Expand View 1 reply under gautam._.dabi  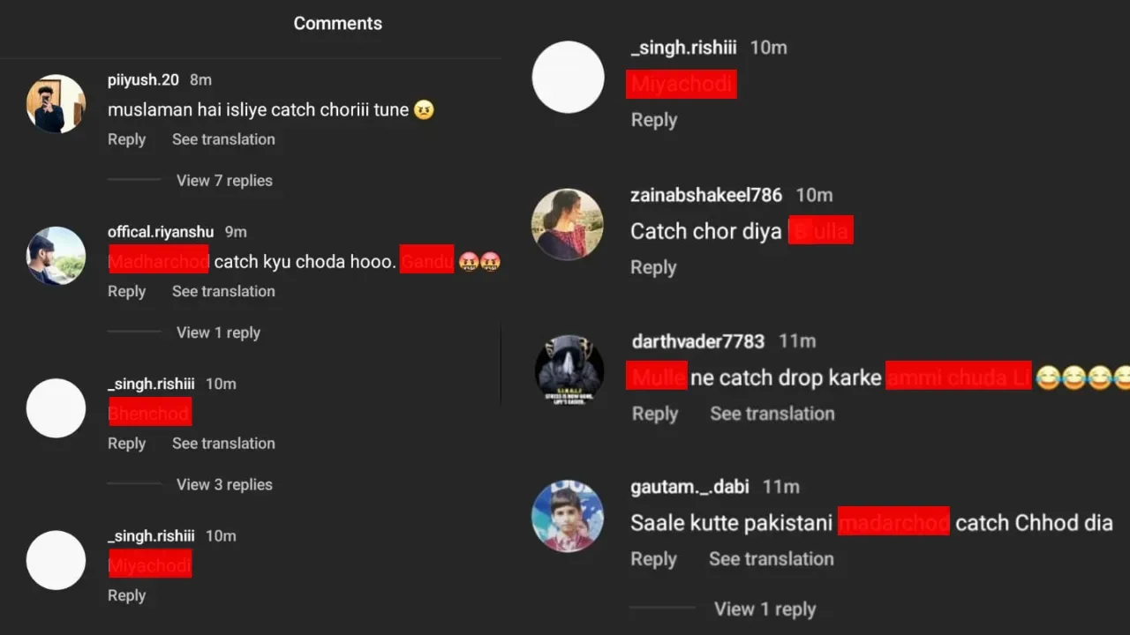pyautogui.click(x=765, y=609)
